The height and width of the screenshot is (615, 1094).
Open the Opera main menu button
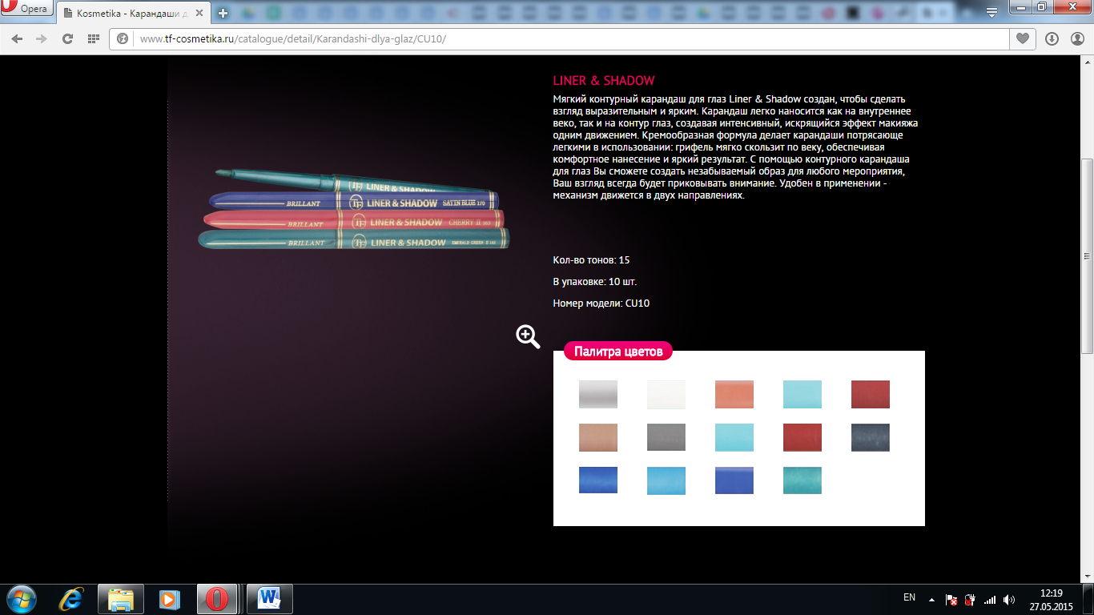(26, 10)
